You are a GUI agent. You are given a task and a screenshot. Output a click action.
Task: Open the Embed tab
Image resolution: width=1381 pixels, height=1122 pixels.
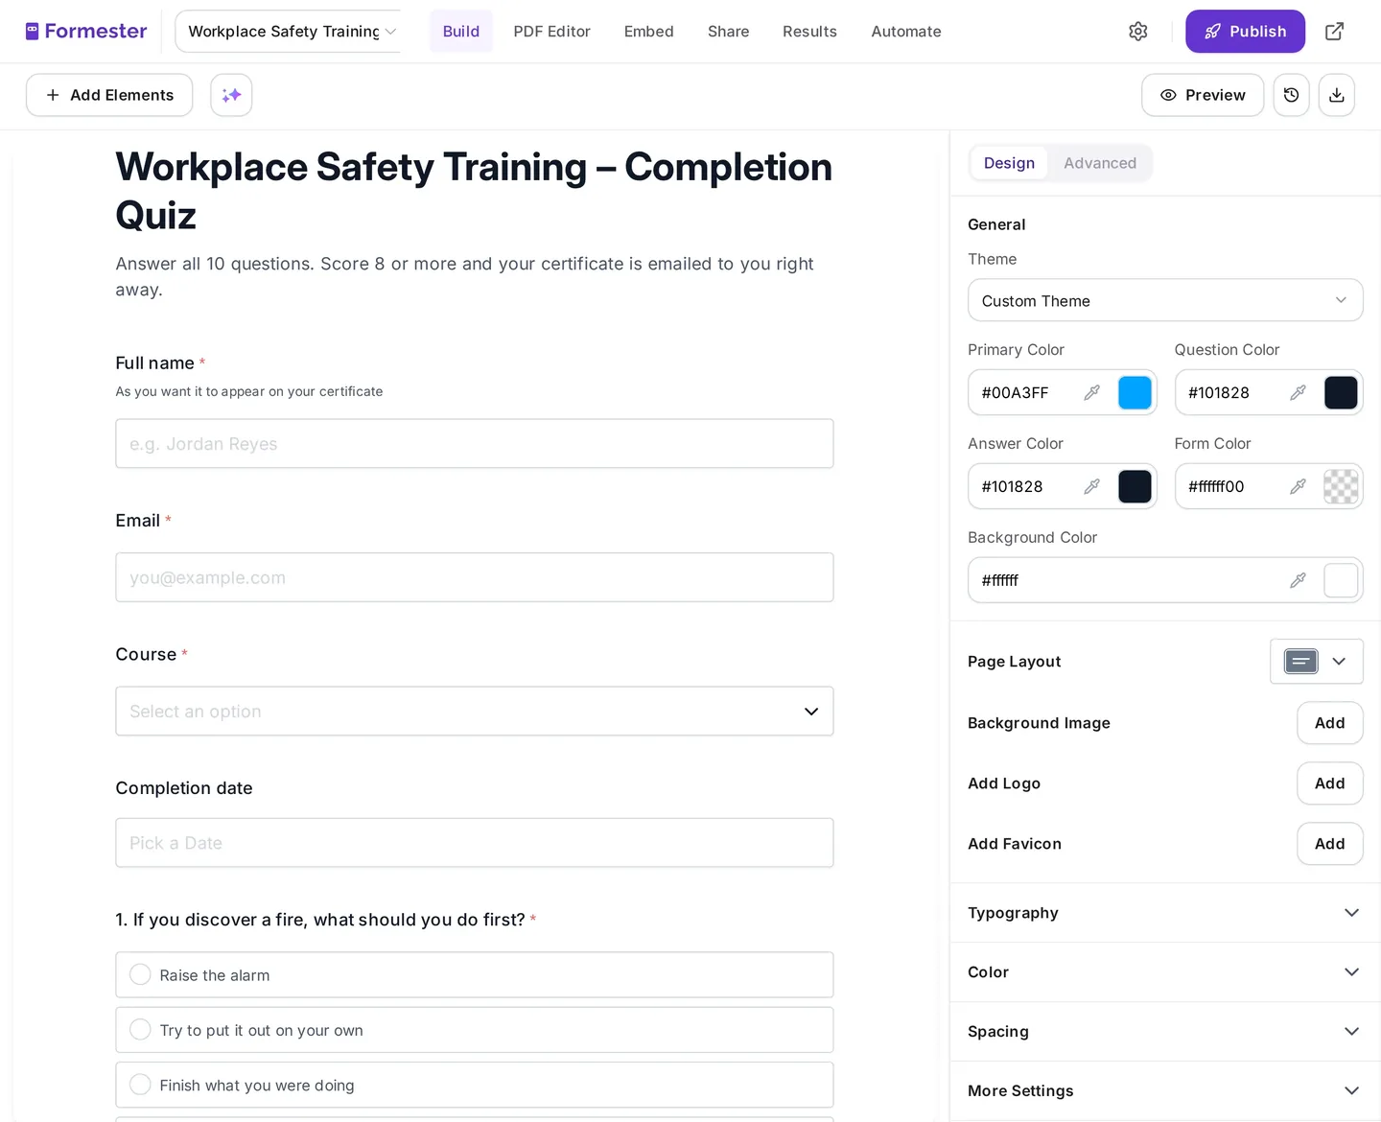click(x=649, y=32)
